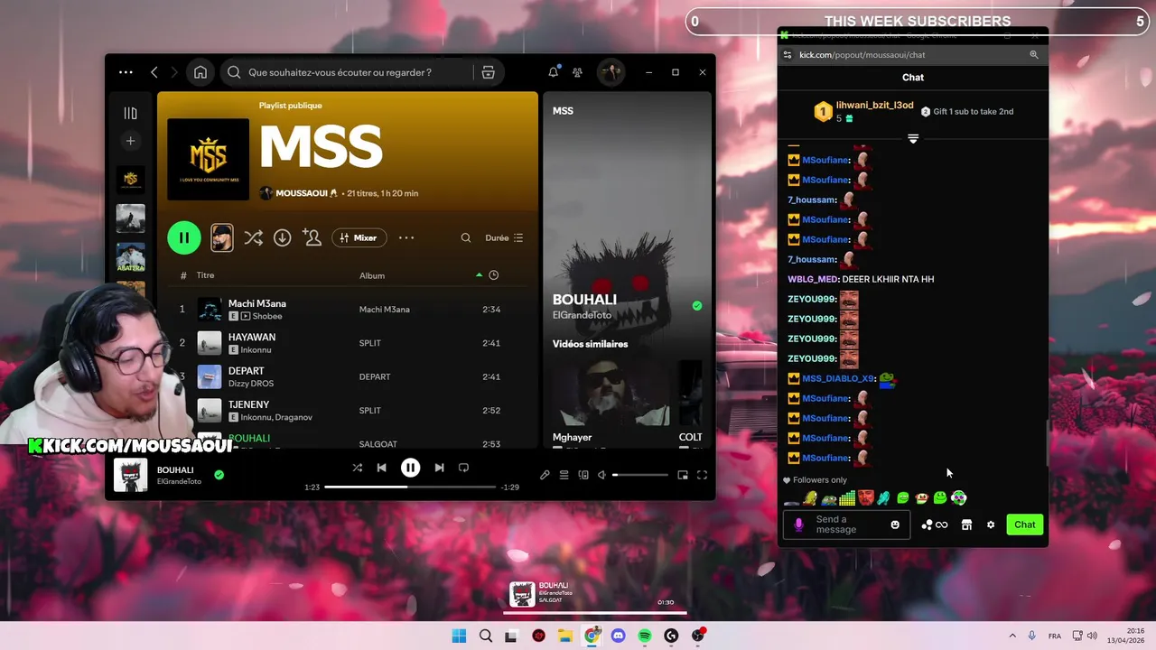Open Kick shop icon
The image size is (1156, 650).
(x=966, y=525)
